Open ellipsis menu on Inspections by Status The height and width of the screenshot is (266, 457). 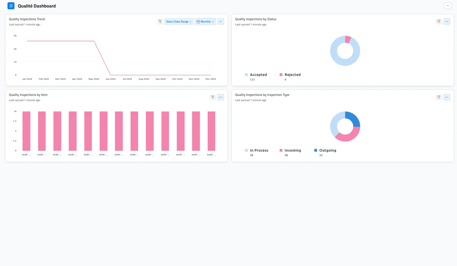click(447, 22)
